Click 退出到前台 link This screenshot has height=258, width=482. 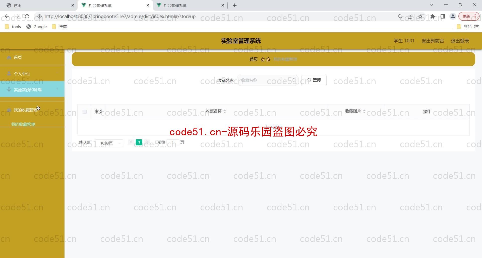(x=433, y=41)
